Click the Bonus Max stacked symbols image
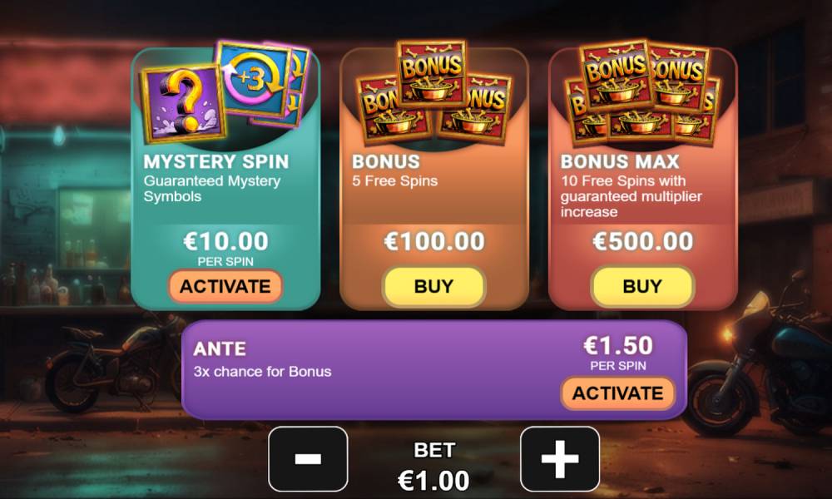The image size is (832, 499). pyautogui.click(x=643, y=93)
